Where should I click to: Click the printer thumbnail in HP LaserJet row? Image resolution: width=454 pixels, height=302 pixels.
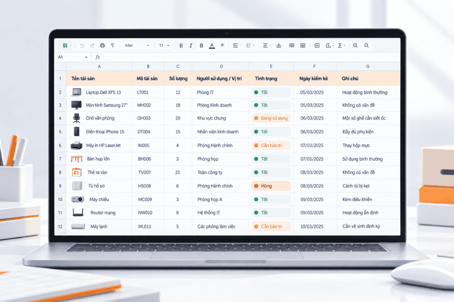coord(77,145)
